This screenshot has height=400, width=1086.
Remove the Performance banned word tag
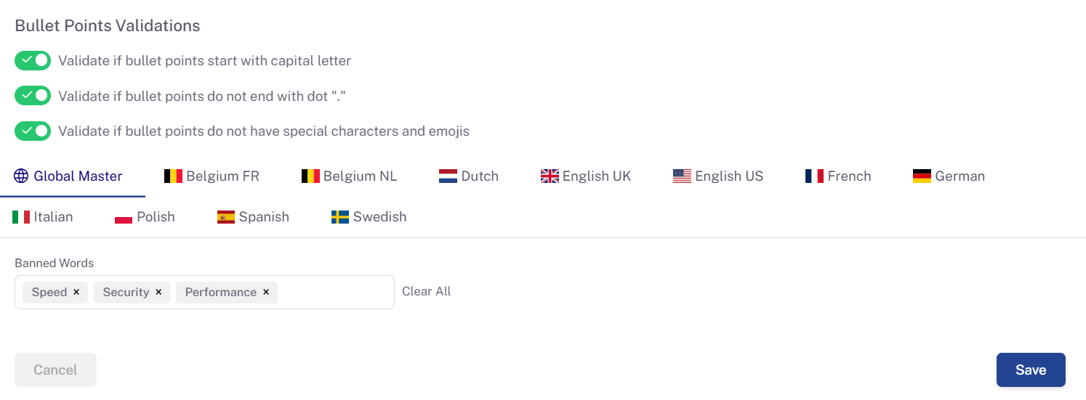tap(266, 292)
